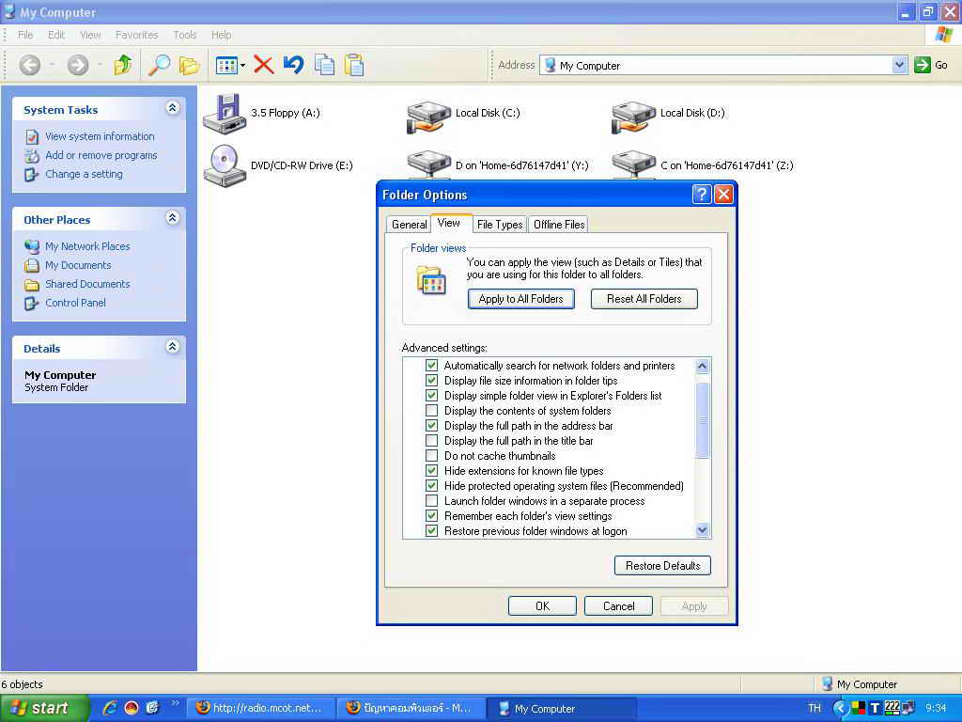962x722 pixels.
Task: Toggle Restore previous folder windows at logon
Action: click(432, 531)
